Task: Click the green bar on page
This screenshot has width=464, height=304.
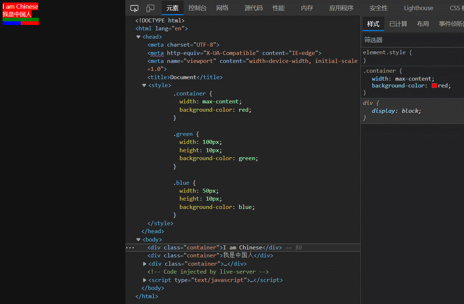Action: point(21,20)
